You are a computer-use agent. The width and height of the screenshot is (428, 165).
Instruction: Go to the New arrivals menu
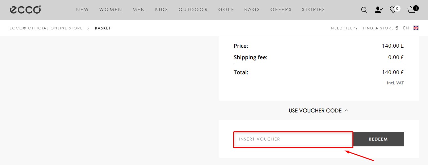coord(82,9)
